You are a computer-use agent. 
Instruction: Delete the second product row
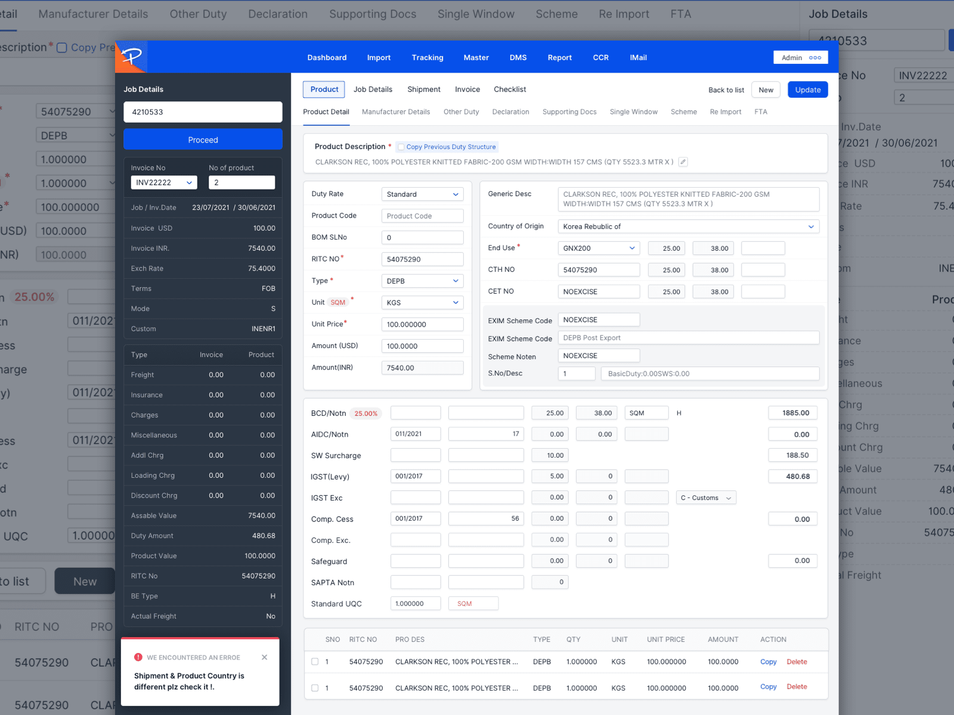click(x=797, y=686)
